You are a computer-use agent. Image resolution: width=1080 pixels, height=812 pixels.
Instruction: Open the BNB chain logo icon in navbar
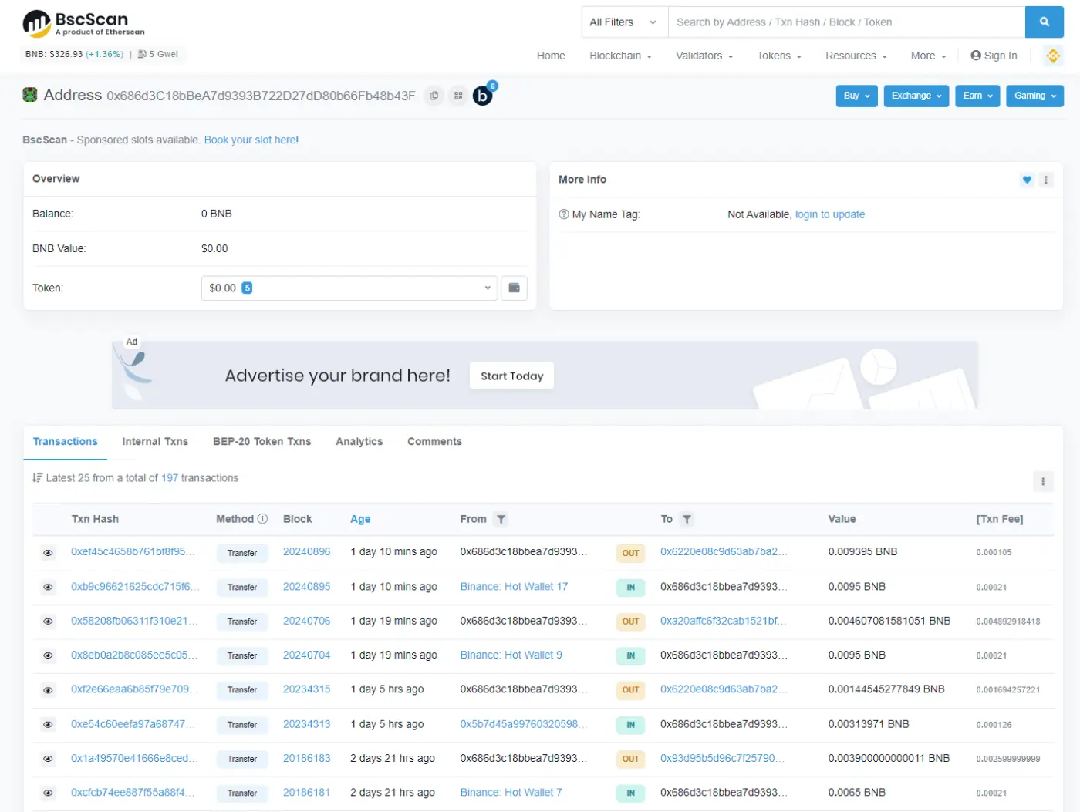[x=1053, y=56]
